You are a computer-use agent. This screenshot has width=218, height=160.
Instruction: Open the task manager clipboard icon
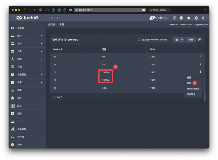coord(181,18)
